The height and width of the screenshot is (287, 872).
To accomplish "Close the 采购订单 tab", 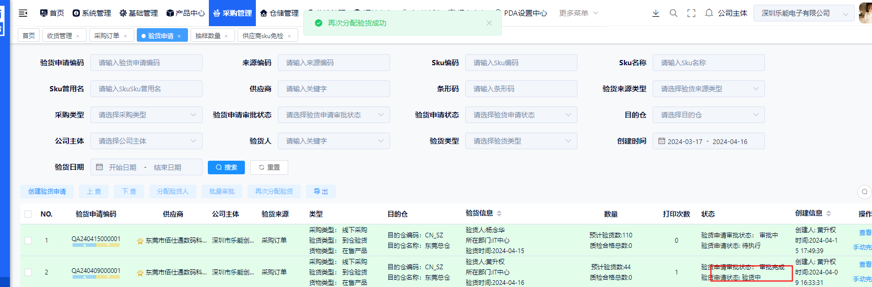I will pyautogui.click(x=125, y=36).
